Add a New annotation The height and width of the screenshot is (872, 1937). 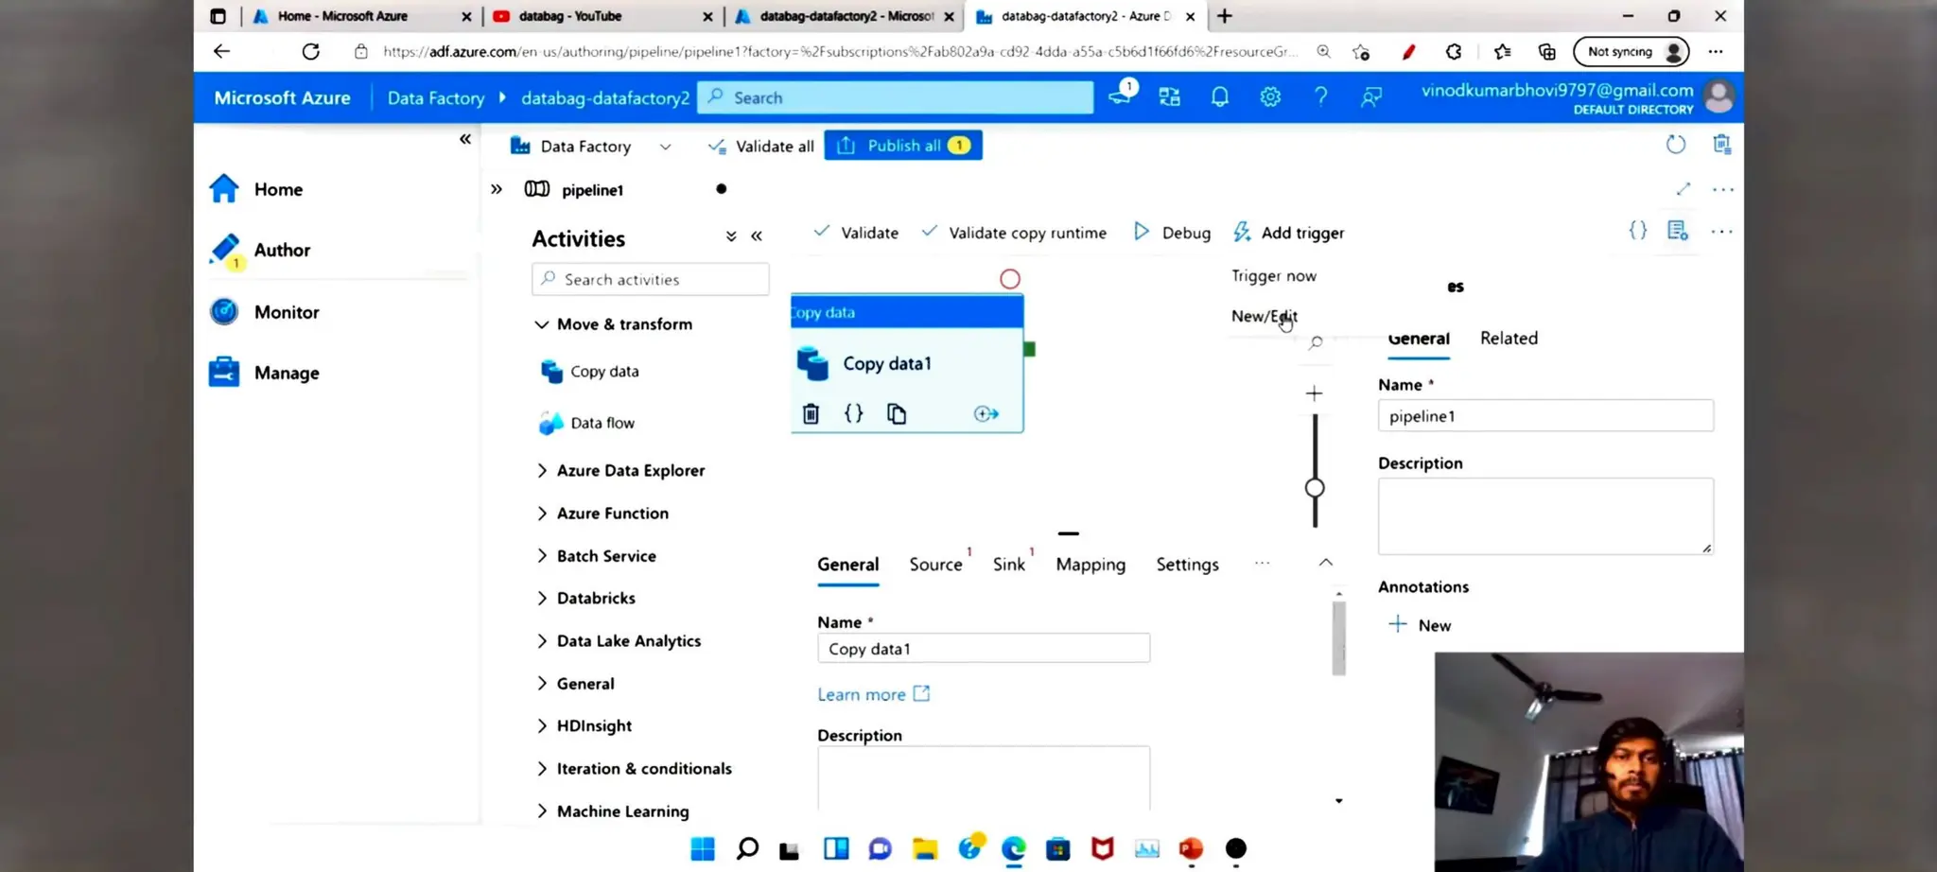(x=1420, y=625)
